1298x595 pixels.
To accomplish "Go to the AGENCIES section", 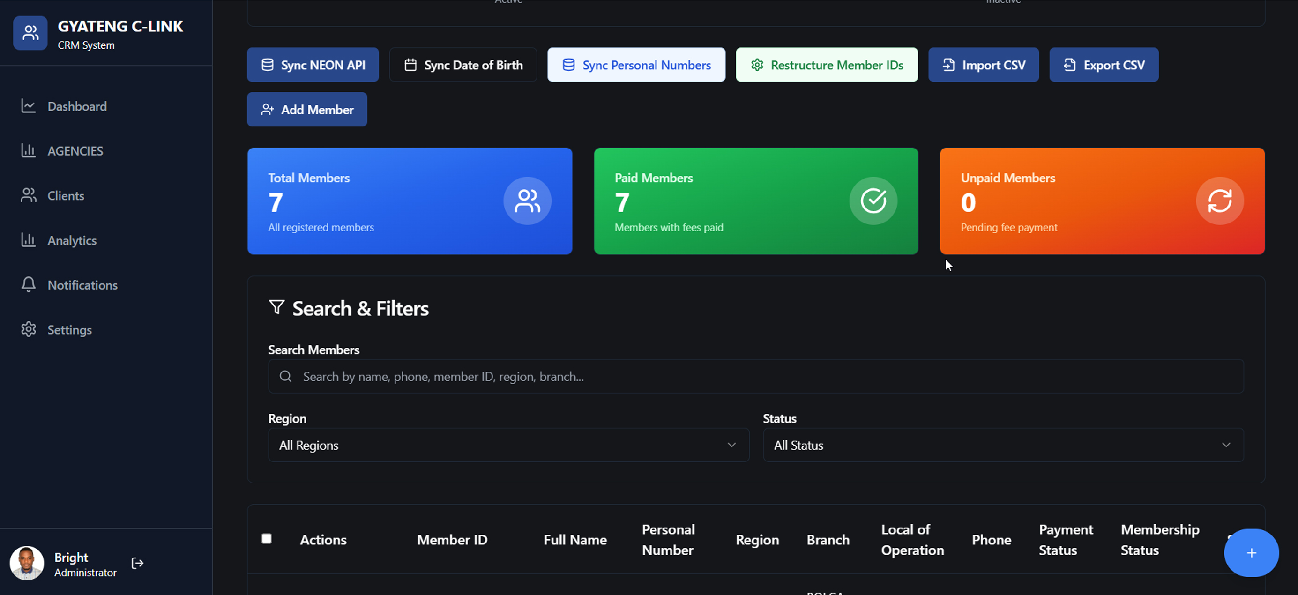I will (75, 151).
